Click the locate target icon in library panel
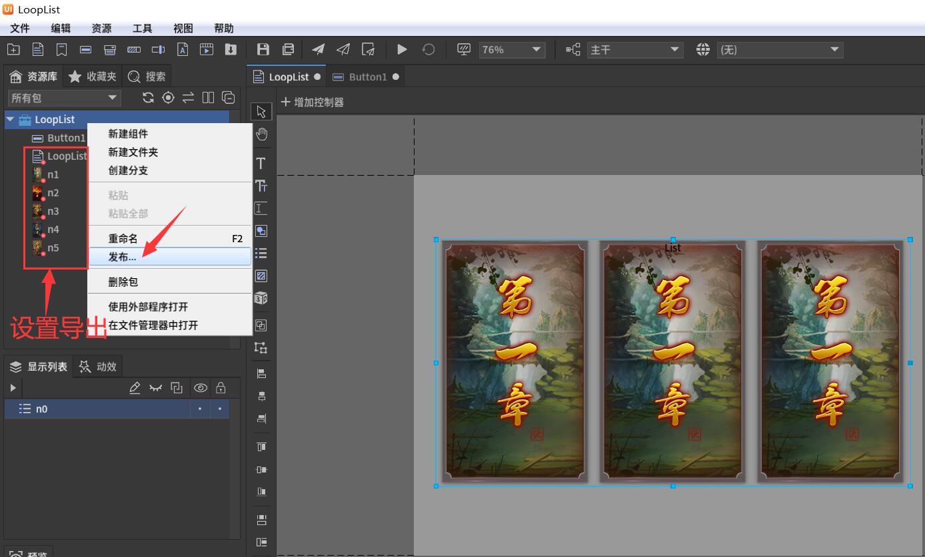The width and height of the screenshot is (925, 557). point(169,98)
